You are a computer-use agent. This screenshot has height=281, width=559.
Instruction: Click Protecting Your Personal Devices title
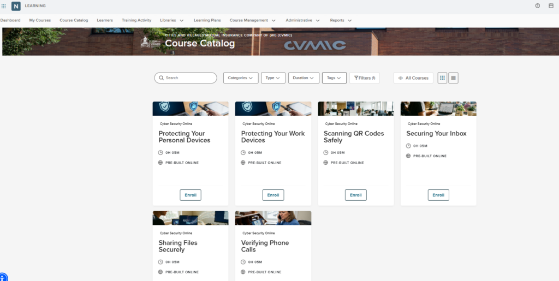click(x=185, y=137)
